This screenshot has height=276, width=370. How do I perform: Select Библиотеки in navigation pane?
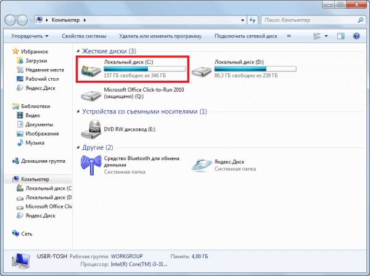point(31,107)
